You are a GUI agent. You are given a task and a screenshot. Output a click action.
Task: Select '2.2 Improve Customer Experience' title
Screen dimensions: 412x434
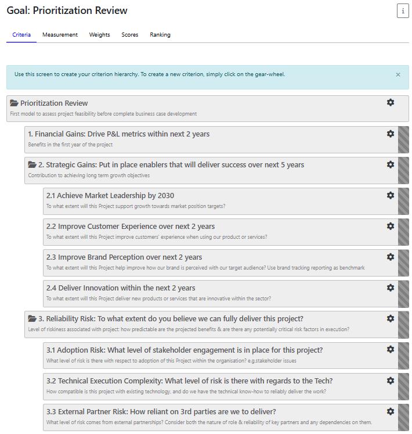pos(131,227)
